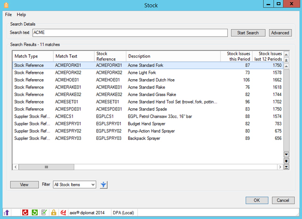Click the green refresh arrow status icon
The image size is (302, 219).
pos(34,212)
